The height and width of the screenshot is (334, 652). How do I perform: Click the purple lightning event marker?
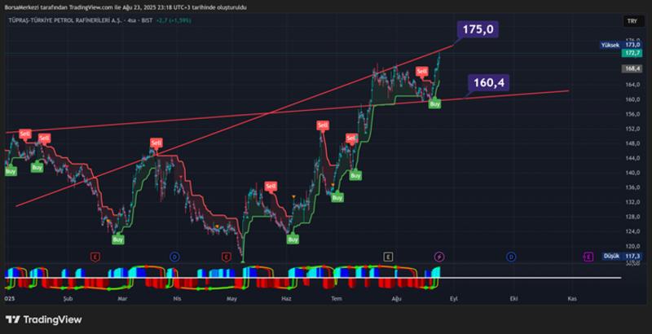click(439, 257)
